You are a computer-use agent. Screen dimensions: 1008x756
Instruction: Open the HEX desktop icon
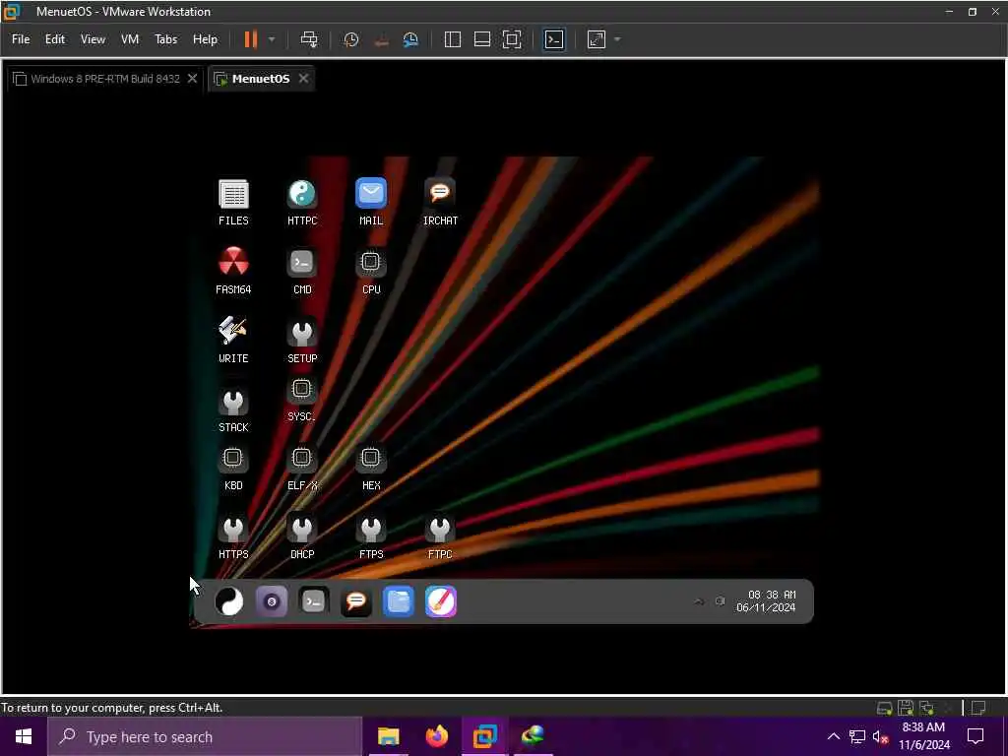pyautogui.click(x=371, y=469)
